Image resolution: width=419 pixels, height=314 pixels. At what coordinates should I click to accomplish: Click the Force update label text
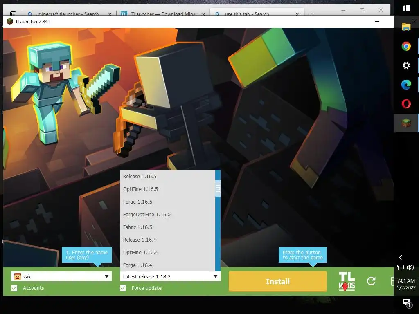[x=146, y=288]
